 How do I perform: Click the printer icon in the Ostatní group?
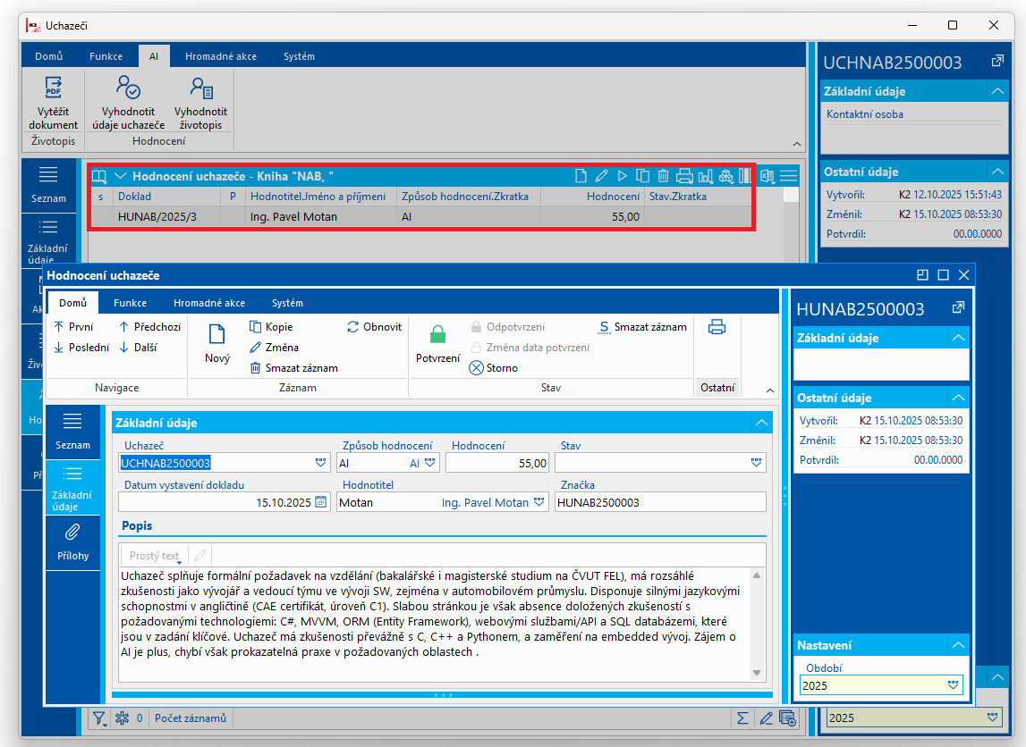[x=717, y=327]
